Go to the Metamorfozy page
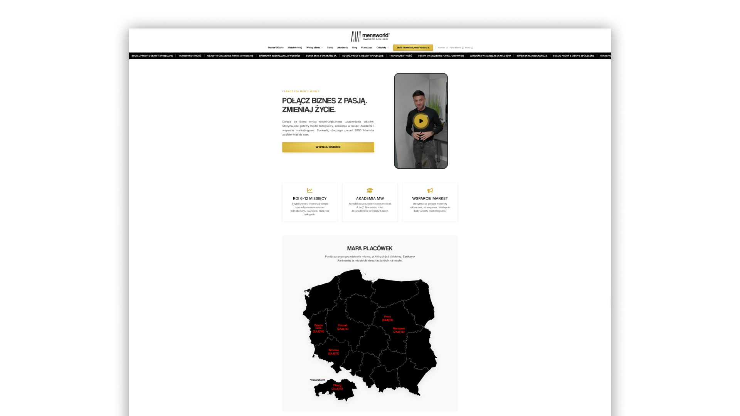Image resolution: width=740 pixels, height=416 pixels. [295, 48]
